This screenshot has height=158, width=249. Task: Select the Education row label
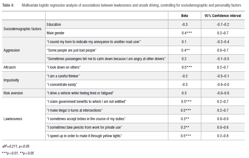coord(54,24)
